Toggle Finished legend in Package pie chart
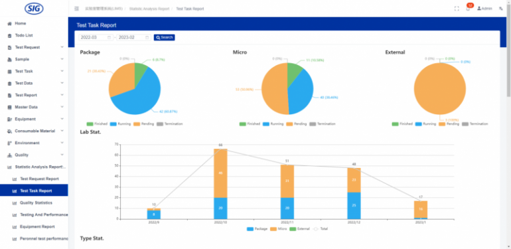This screenshot has width=511, height=249. coord(94,124)
